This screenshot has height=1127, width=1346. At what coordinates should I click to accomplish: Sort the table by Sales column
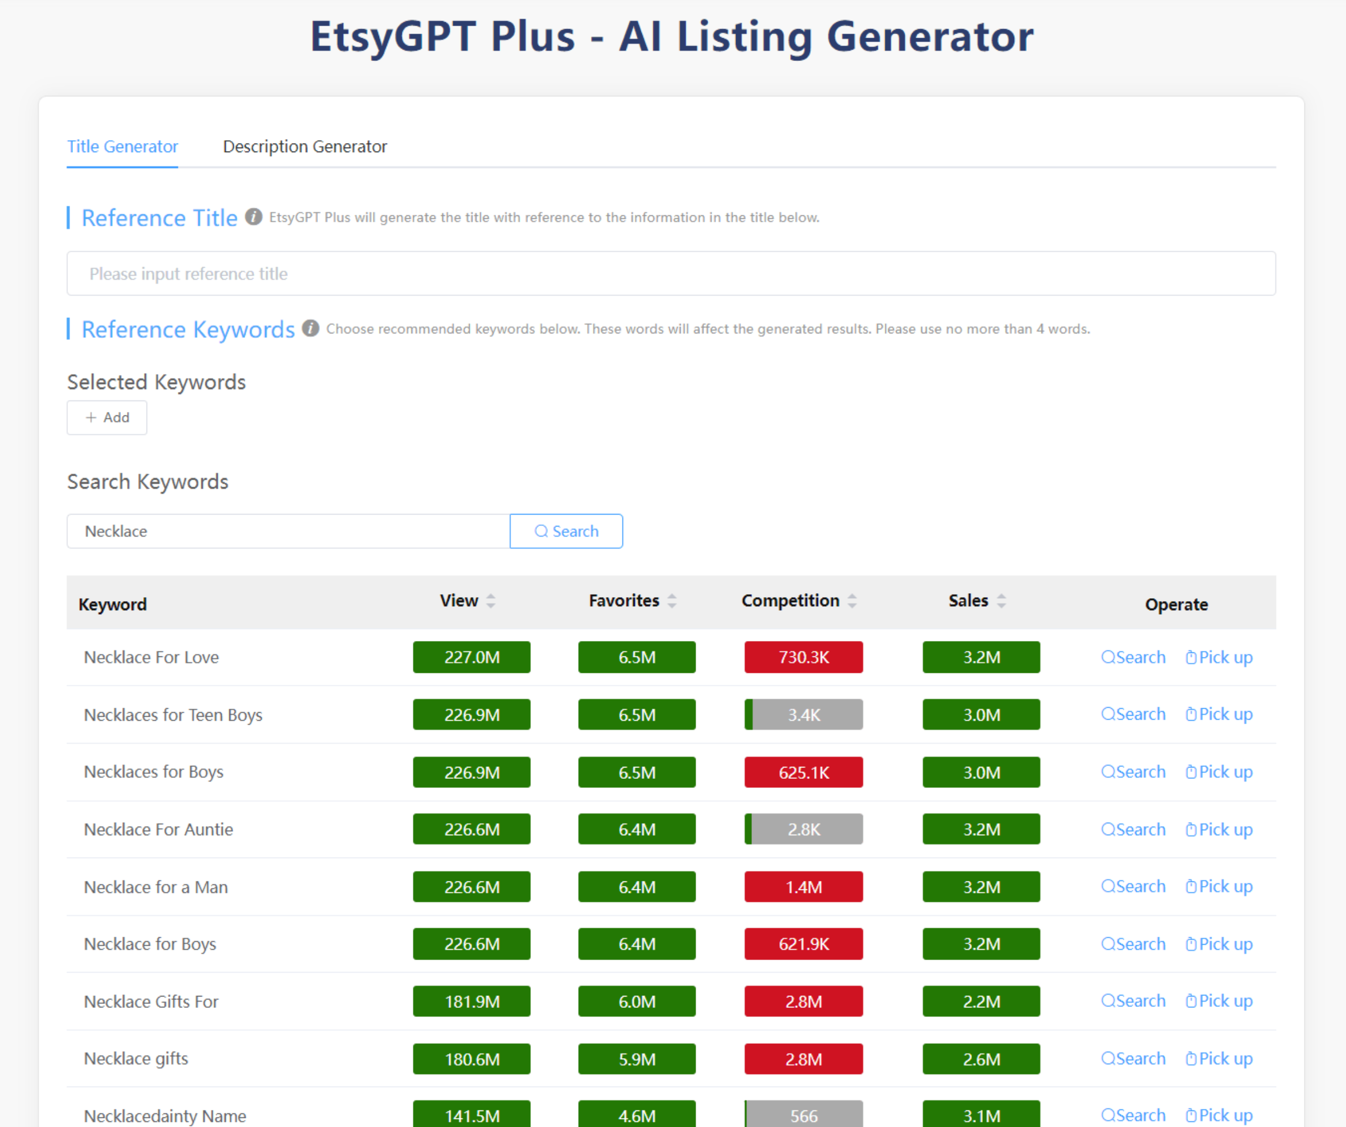[x=1001, y=601]
